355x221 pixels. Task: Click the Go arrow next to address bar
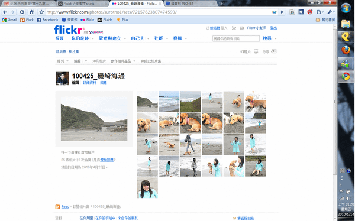click(282, 12)
